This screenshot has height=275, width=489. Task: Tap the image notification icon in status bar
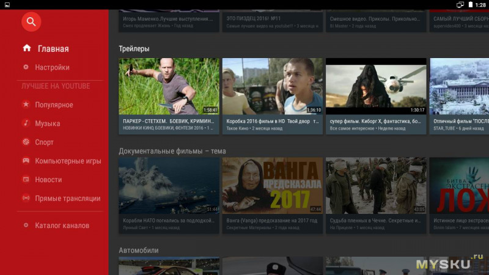(x=7, y=5)
